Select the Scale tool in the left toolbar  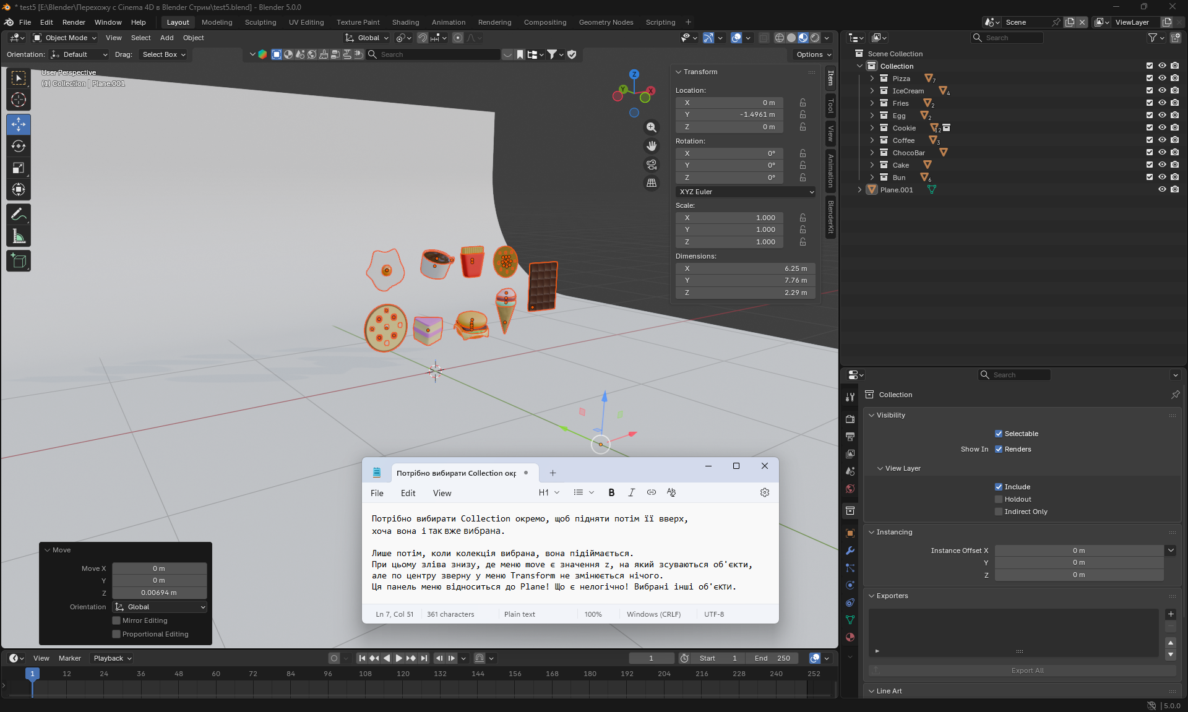(x=19, y=168)
